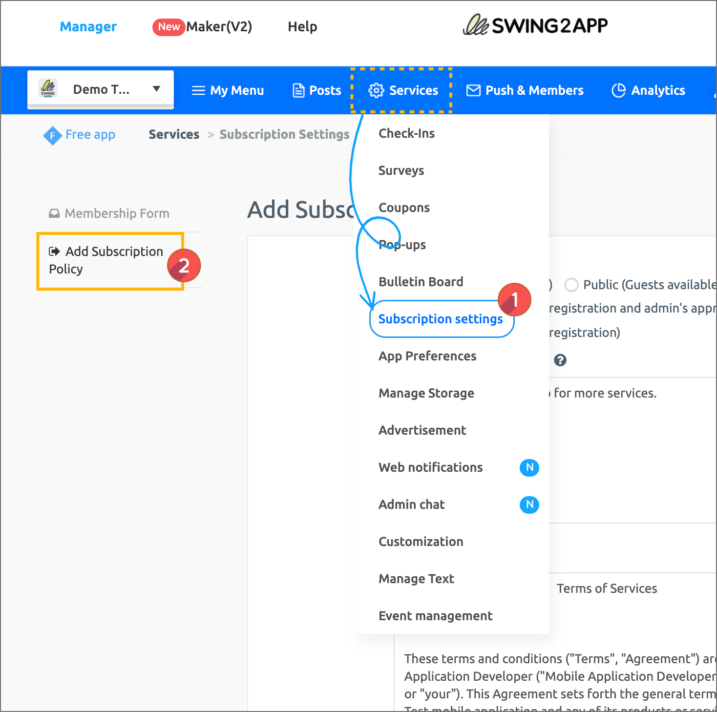Click the Free app diamond badge icon
The height and width of the screenshot is (712, 717).
pyautogui.click(x=52, y=135)
